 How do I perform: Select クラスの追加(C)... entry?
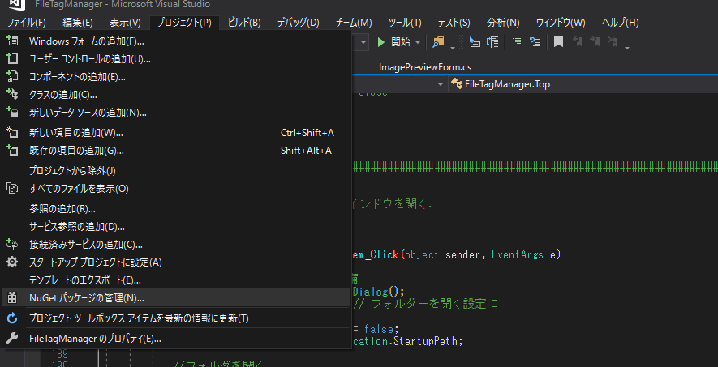click(x=176, y=95)
